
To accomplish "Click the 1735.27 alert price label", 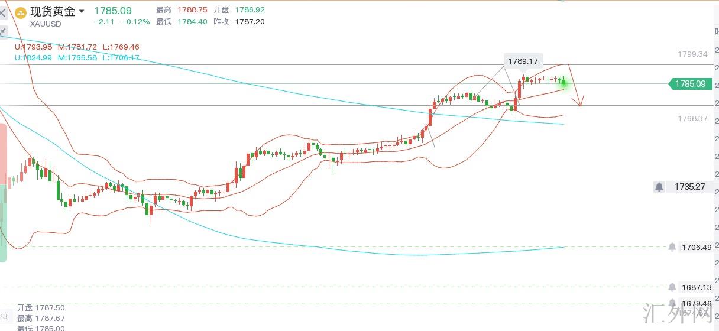I will [x=689, y=187].
